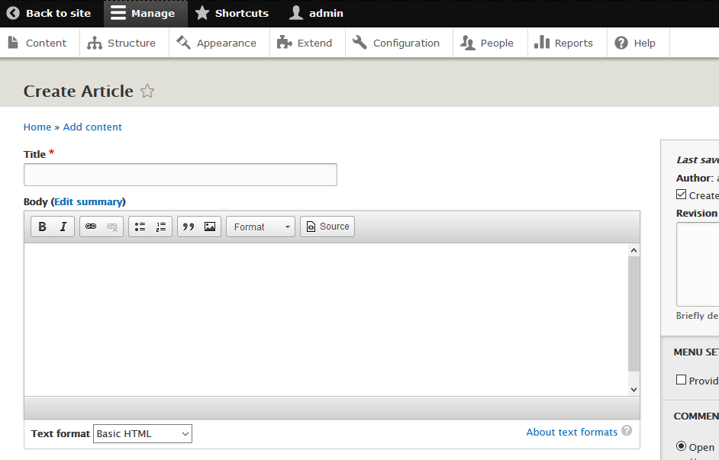The height and width of the screenshot is (460, 719).
Task: Toggle italic formatting in editor toolbar
Action: (63, 227)
